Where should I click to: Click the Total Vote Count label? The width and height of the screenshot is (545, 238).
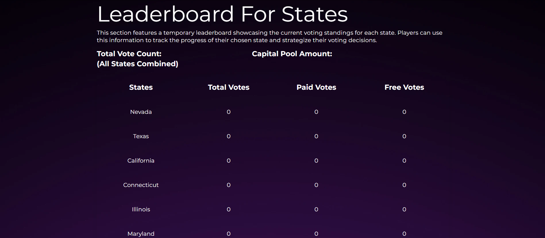(x=129, y=54)
